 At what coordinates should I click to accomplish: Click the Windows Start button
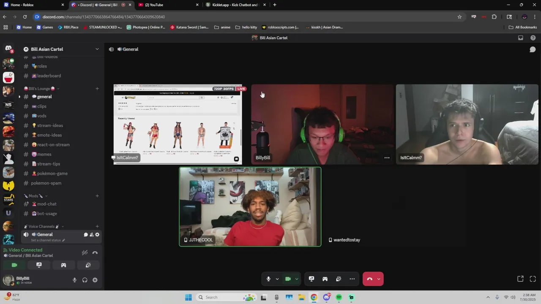click(x=189, y=297)
